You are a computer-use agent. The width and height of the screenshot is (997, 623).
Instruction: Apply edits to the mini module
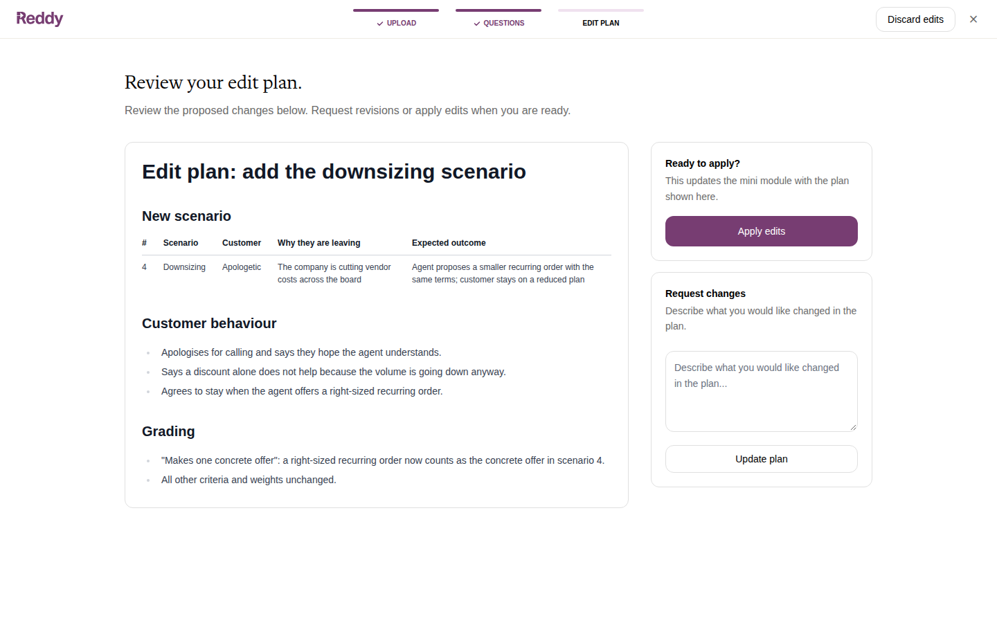(762, 231)
